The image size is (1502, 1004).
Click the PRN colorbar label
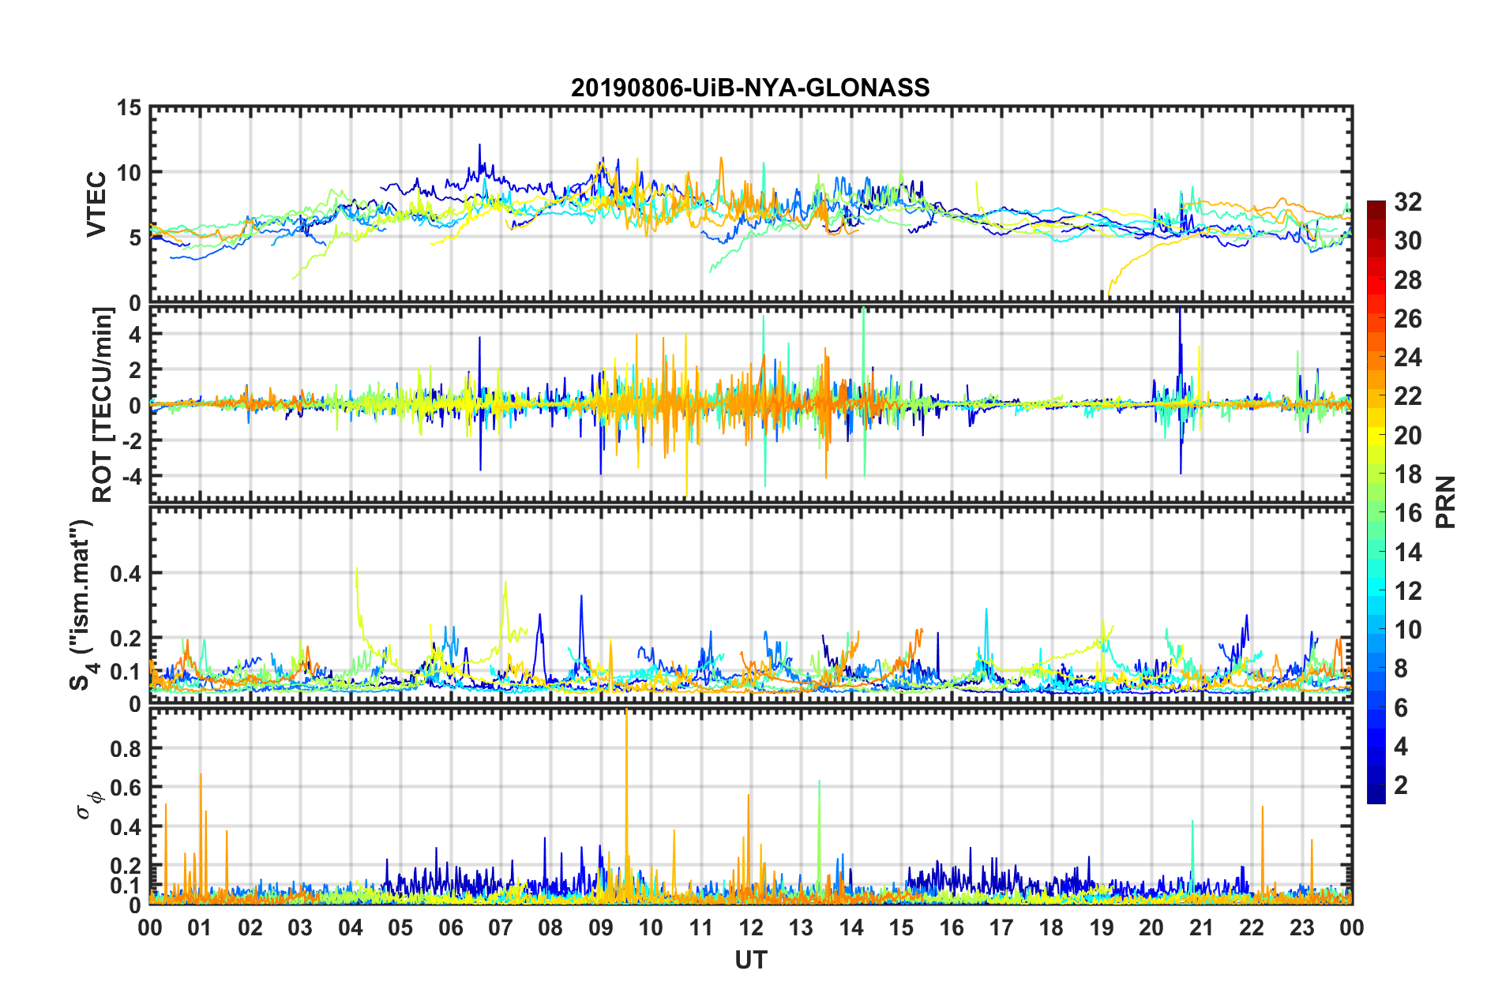click(x=1446, y=502)
